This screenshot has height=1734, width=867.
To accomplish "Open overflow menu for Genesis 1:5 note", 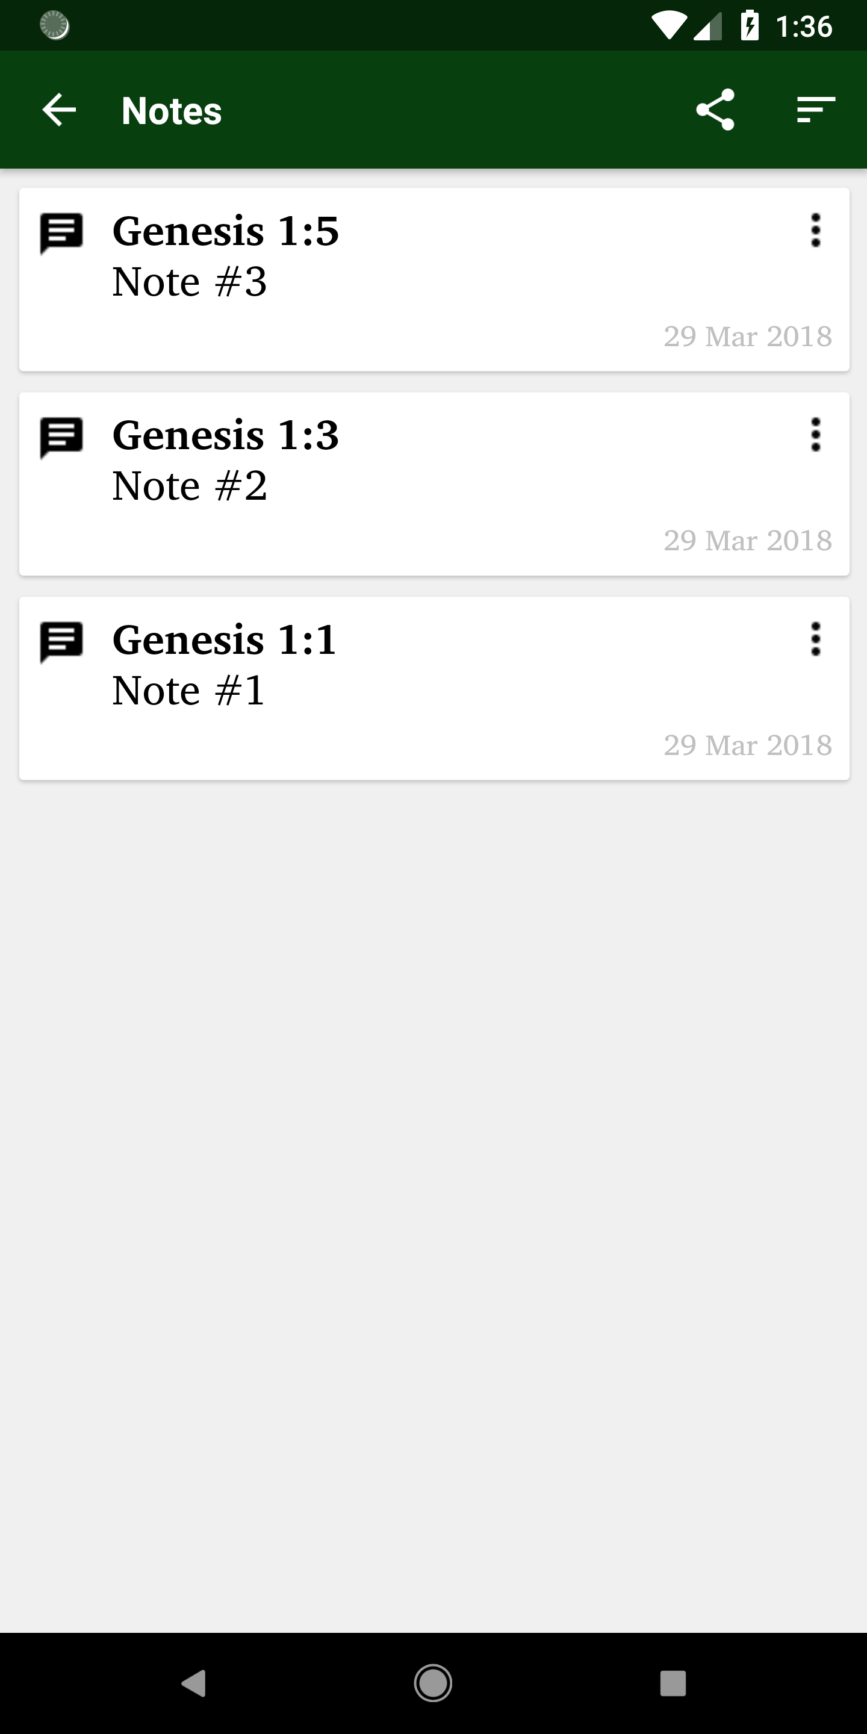I will click(816, 230).
